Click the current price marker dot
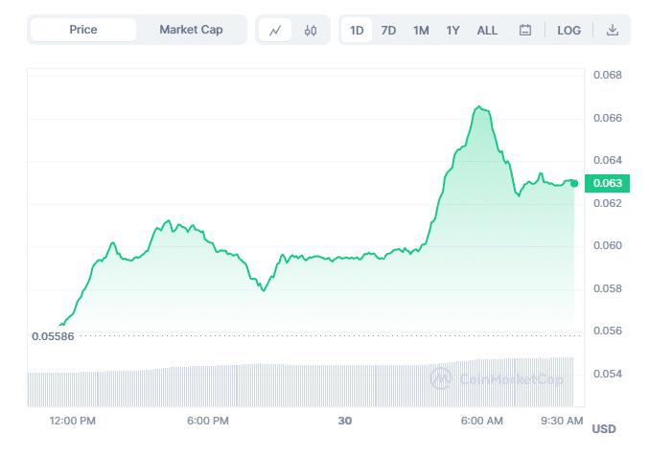Viewport: 649px width, 457px height. point(574,183)
